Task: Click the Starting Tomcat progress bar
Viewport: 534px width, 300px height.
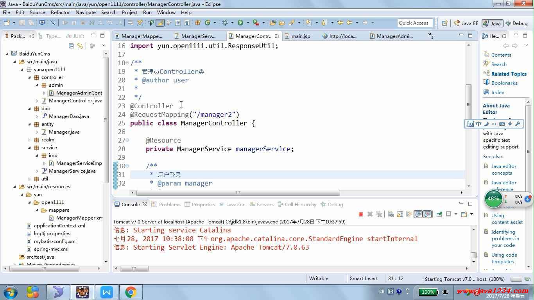Action: pyautogui.click(x=516, y=279)
